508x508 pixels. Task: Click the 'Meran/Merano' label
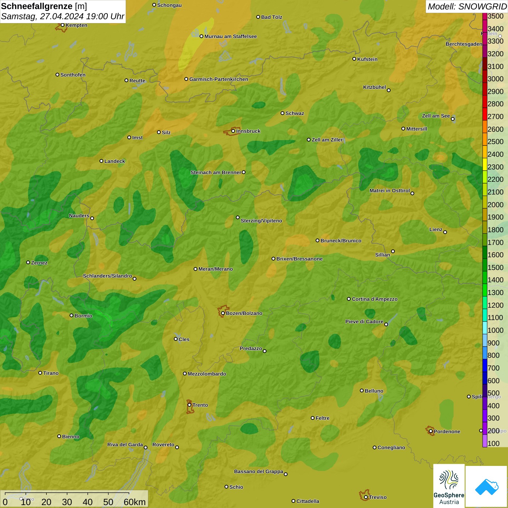(216, 269)
